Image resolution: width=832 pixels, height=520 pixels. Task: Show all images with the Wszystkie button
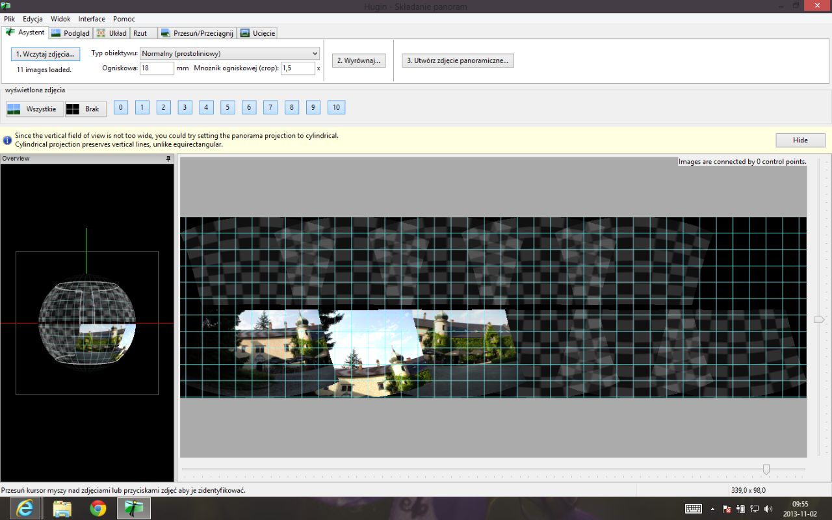[x=35, y=109]
